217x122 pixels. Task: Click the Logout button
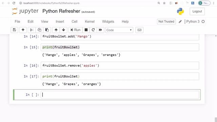pos(197,11)
